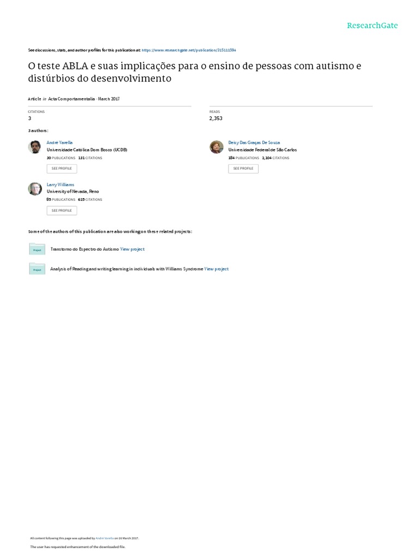The height and width of the screenshot is (559, 419).
Task: Click Deisy Das Graças De Souza's profile photo
Action: click(x=217, y=147)
